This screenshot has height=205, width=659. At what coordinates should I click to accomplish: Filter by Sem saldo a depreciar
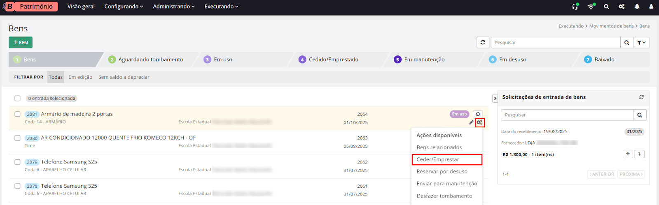(124, 77)
